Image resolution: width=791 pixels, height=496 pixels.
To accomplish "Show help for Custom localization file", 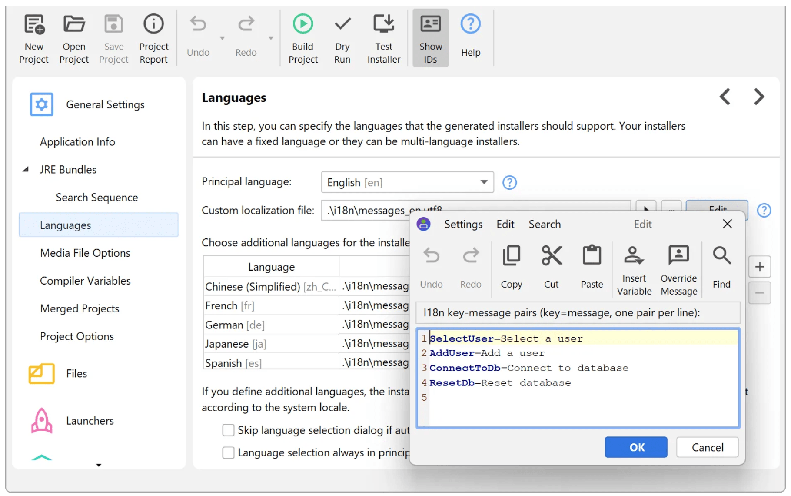I will click(764, 211).
